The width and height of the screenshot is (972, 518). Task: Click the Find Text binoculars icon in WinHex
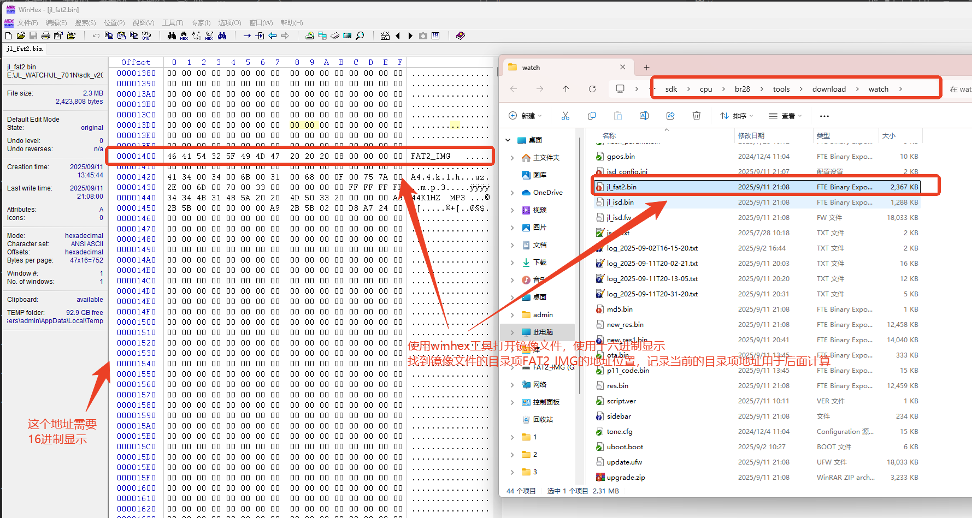(172, 35)
